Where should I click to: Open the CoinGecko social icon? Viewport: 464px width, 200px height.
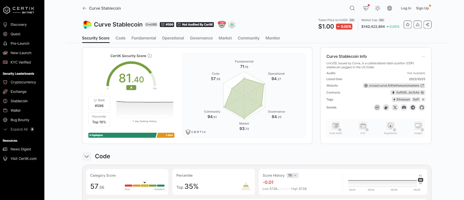pos(386,108)
